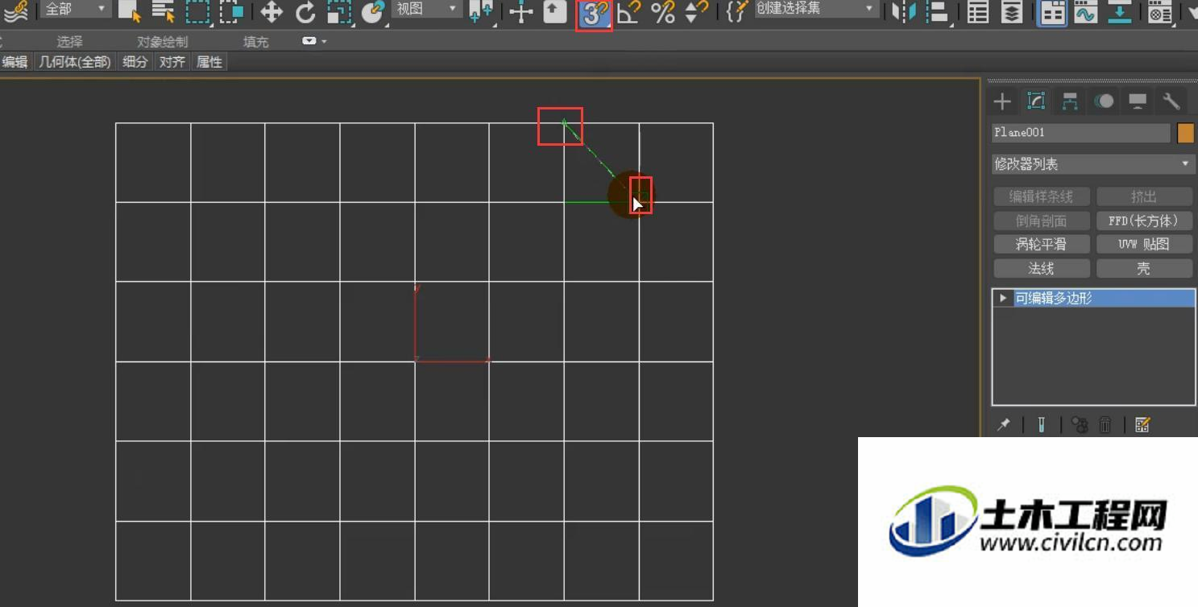Image resolution: width=1198 pixels, height=607 pixels.
Task: Open the 细分 ribbon panel
Action: point(135,62)
